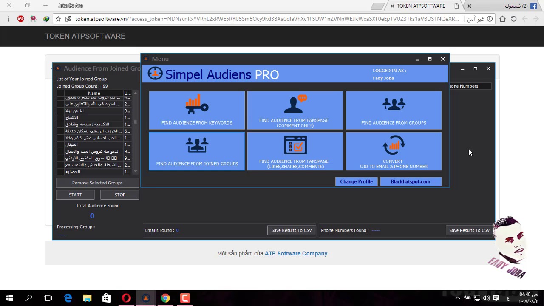Screen dimensions: 544x306
Task: Open File Explorer from taskbar
Action: (x=87, y=298)
